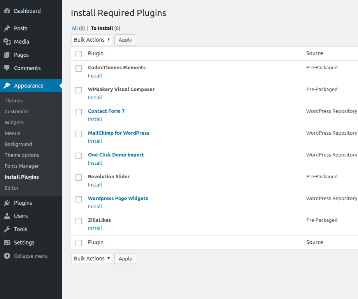
Task: Select Install Plugins in the sidebar
Action: [21, 177]
